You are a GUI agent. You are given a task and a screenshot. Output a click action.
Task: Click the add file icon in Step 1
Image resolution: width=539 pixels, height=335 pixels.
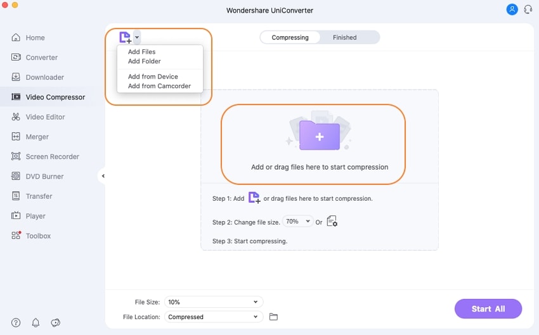click(254, 198)
